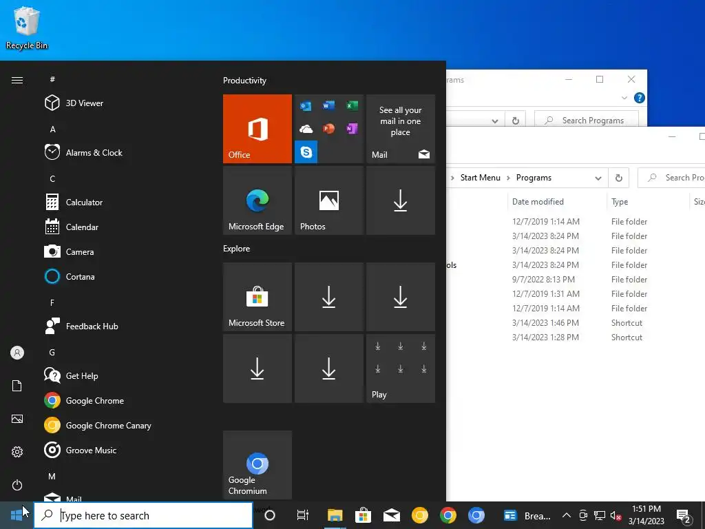Expand the Start menu hamburger button

click(17, 80)
